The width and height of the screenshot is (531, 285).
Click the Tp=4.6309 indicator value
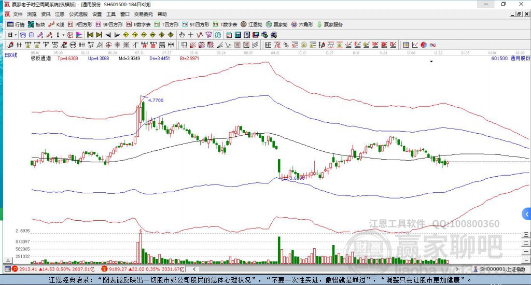[68, 58]
